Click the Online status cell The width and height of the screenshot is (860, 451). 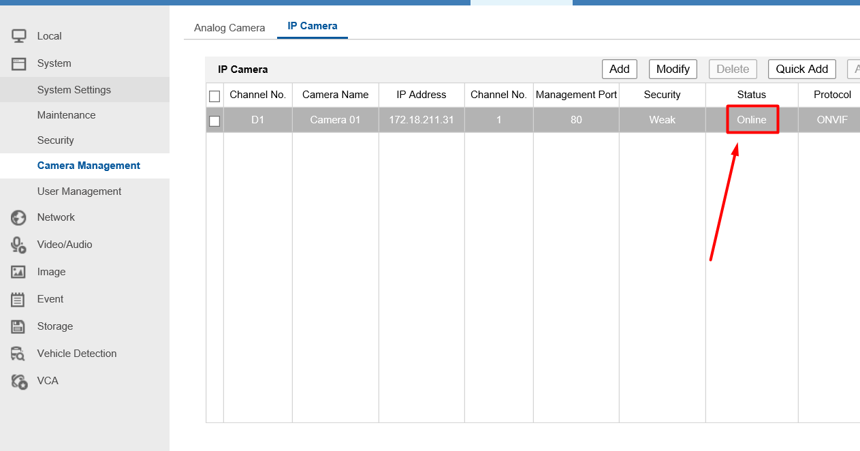pyautogui.click(x=752, y=120)
